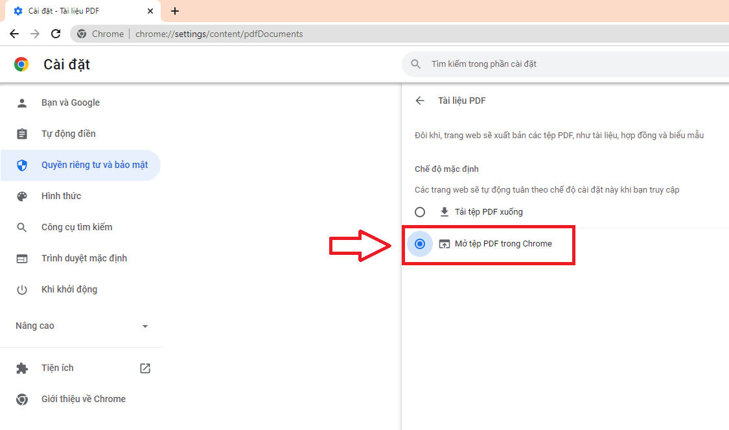Image resolution: width=729 pixels, height=430 pixels.
Task: Open Khi khởi động settings section
Action: pos(82,290)
